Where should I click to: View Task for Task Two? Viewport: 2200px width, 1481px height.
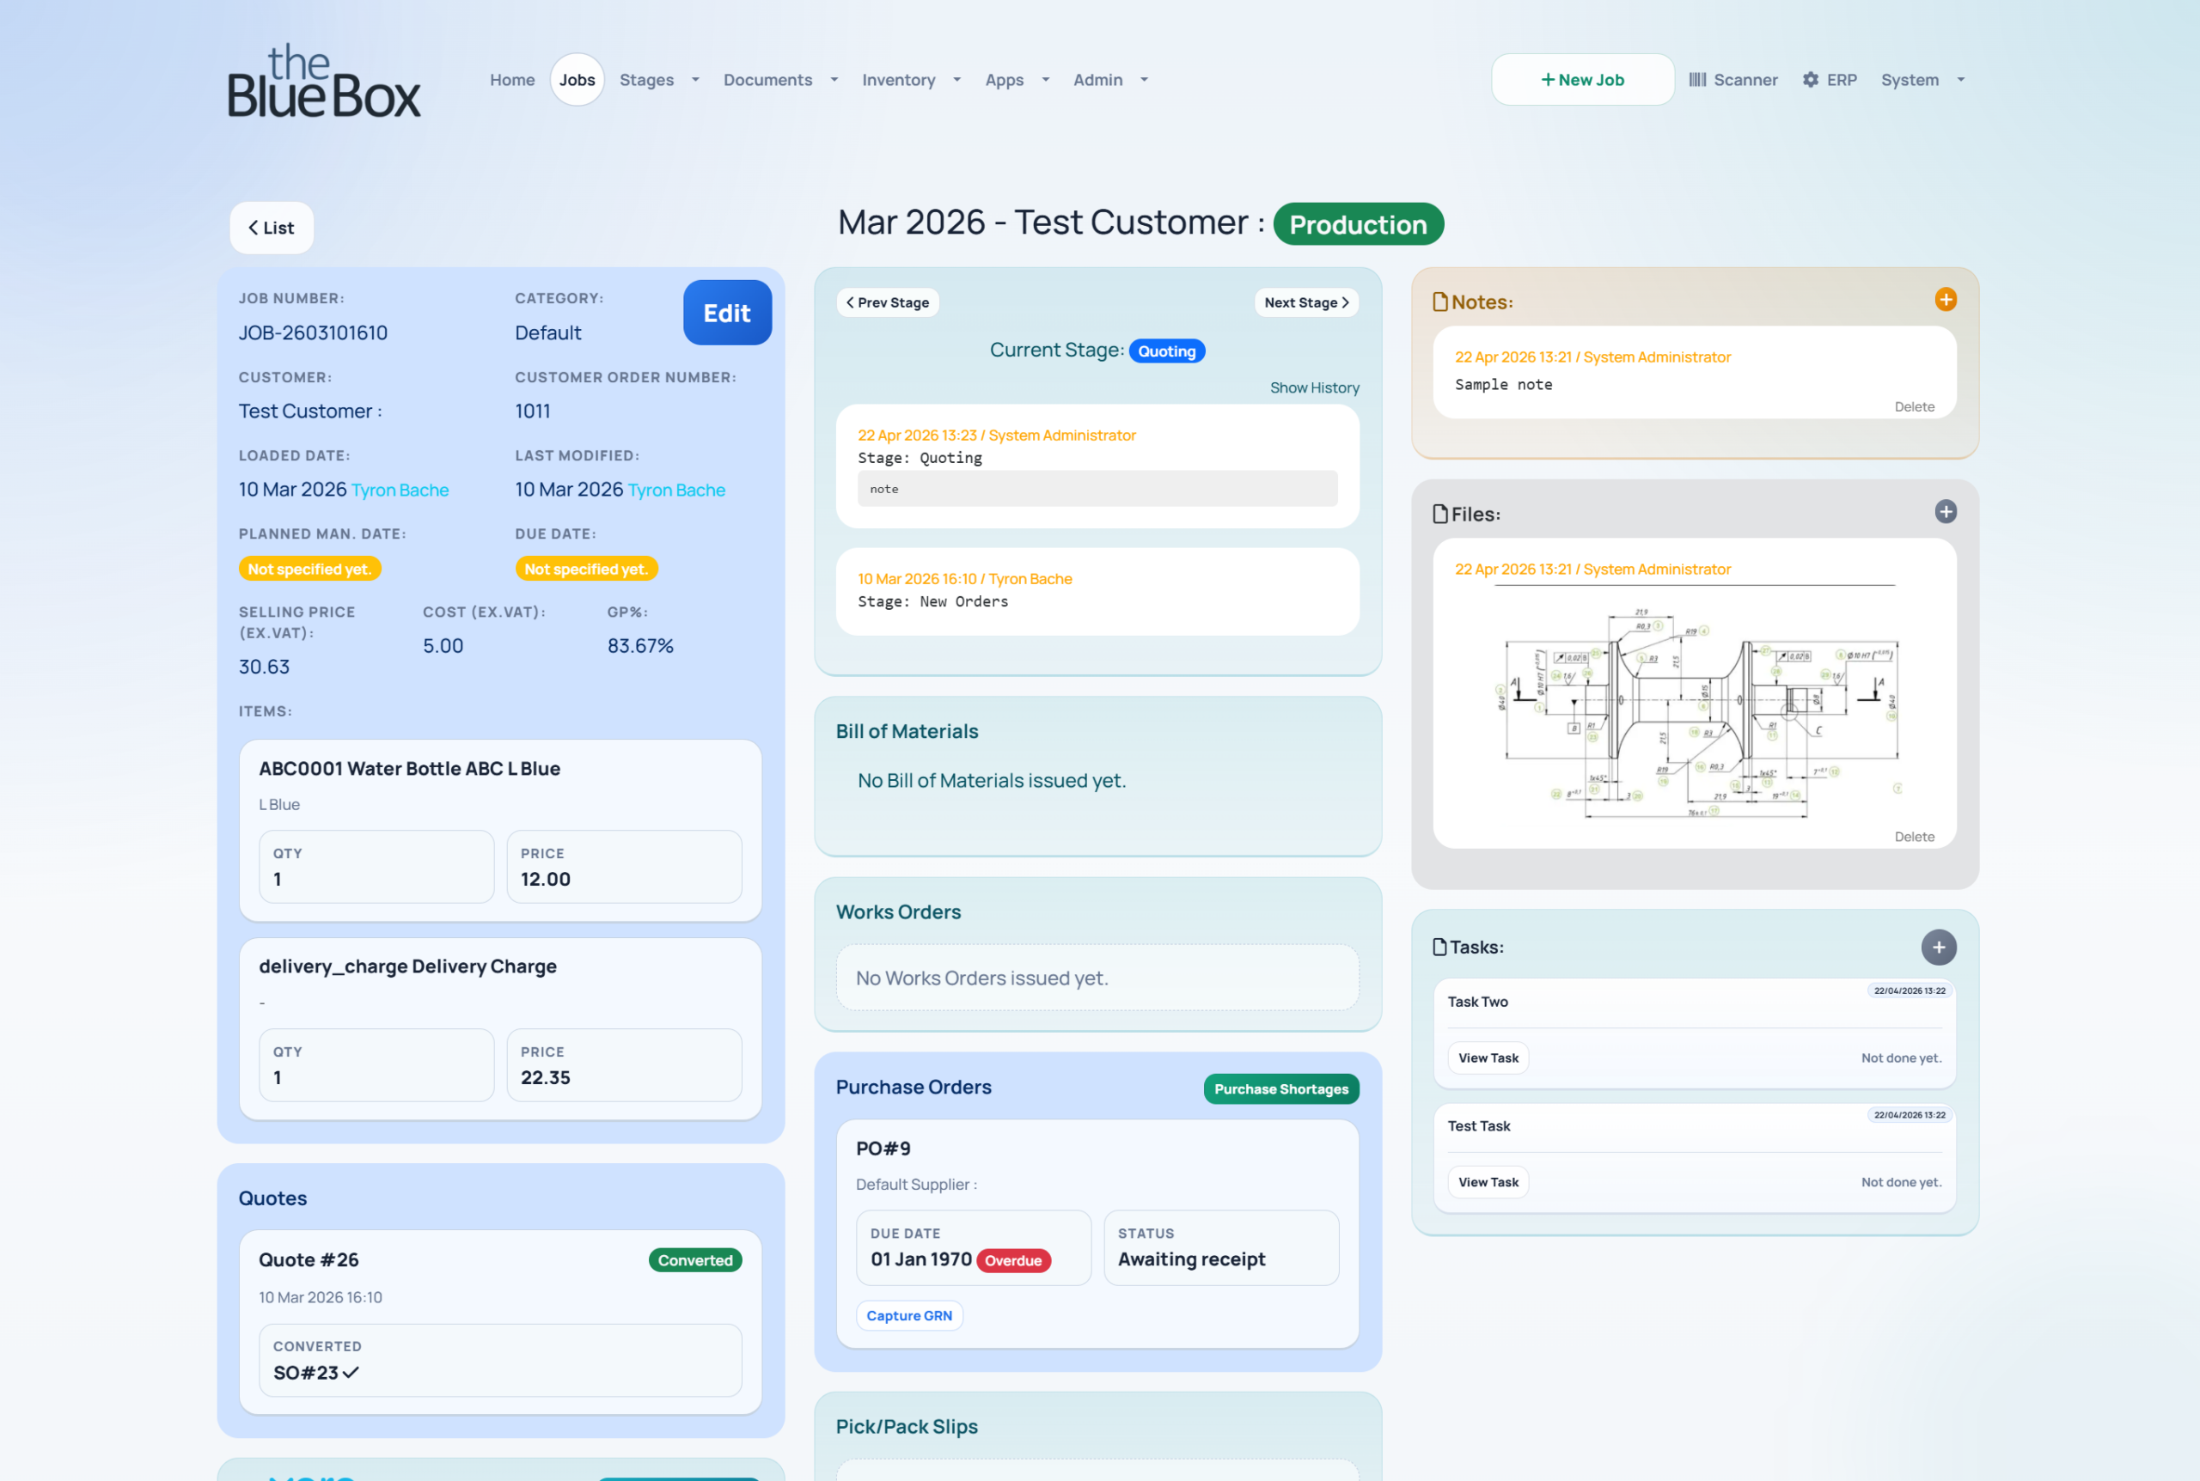[1488, 1057]
